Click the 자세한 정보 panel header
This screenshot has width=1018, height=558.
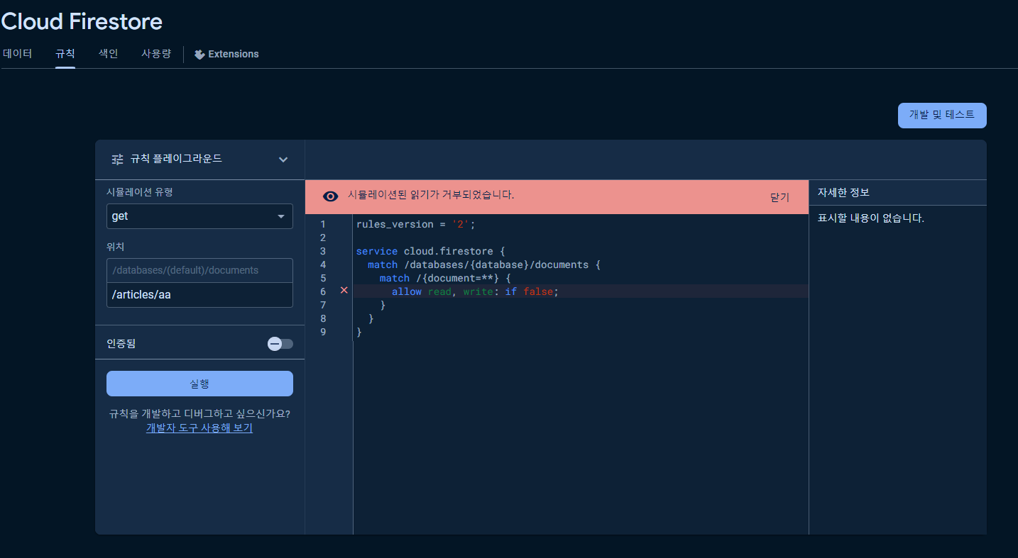[x=843, y=192]
